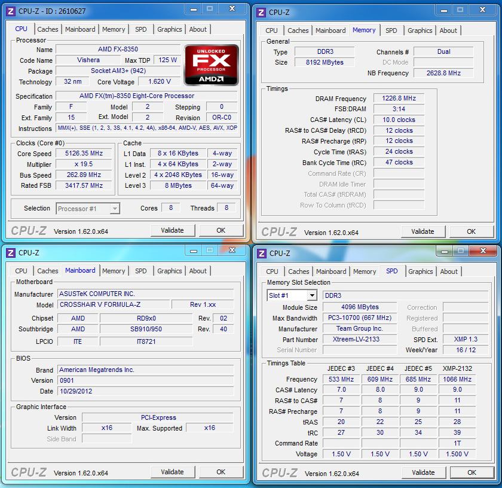Click the CPU-Z footer logo in the Memory window
The width and height of the screenshot is (502, 488).
(x=280, y=231)
